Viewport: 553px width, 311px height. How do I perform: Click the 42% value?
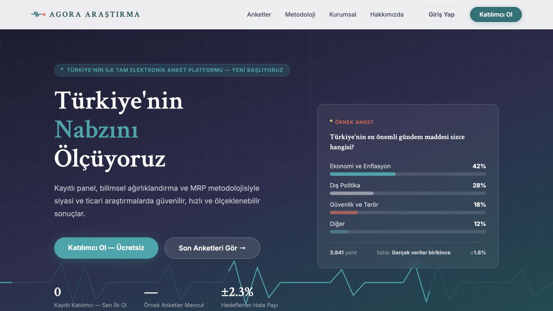coord(479,166)
